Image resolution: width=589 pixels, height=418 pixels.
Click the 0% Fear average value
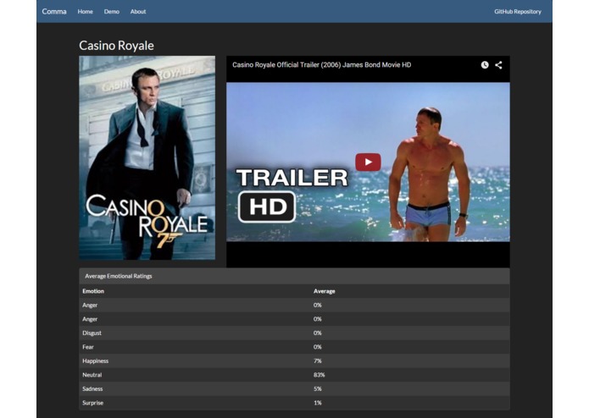(318, 347)
